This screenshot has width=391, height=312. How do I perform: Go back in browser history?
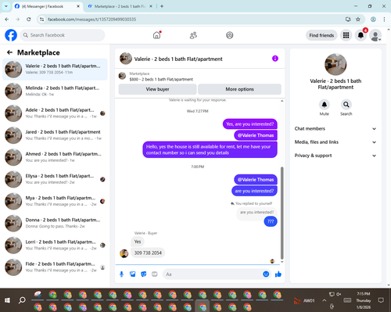click(7, 20)
